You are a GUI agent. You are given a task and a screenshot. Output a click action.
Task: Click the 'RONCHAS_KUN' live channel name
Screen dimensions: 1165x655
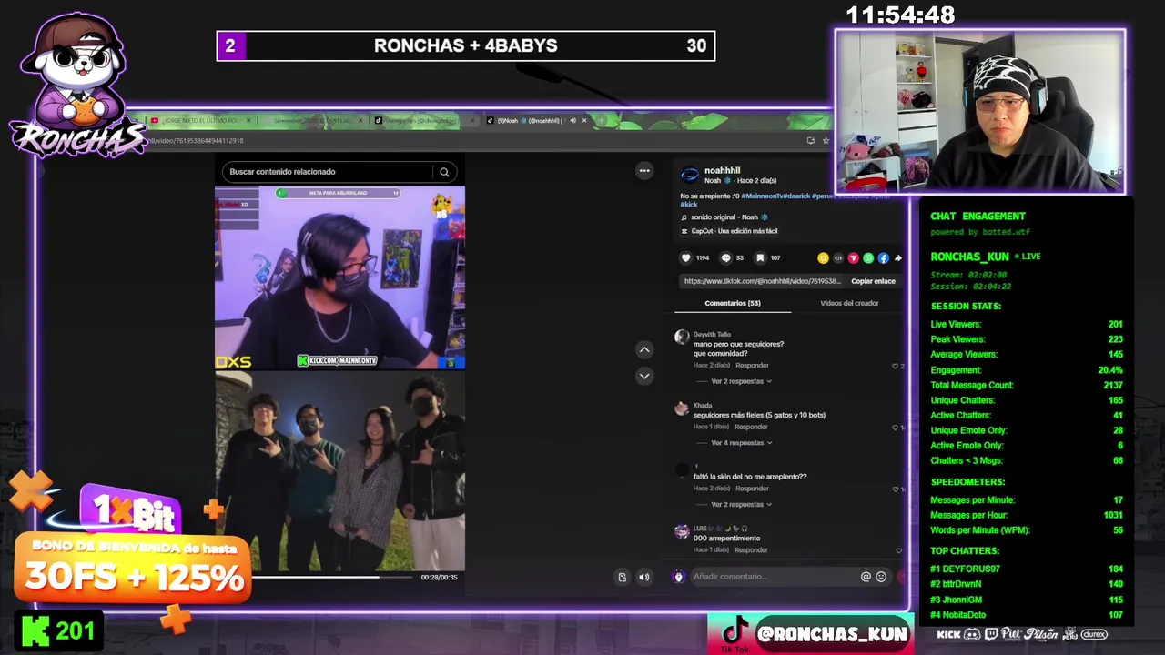(969, 257)
